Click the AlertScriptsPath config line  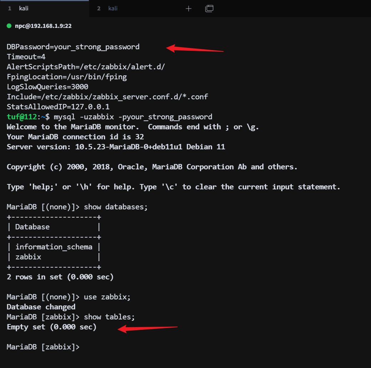[x=86, y=67]
